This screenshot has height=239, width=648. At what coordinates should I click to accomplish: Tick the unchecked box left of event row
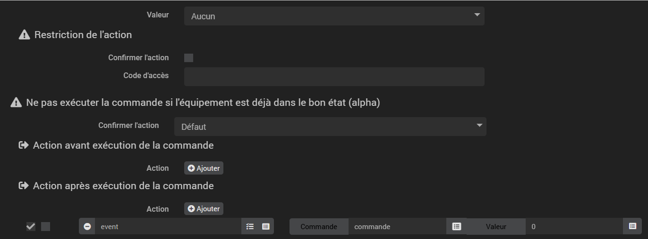tap(45, 227)
